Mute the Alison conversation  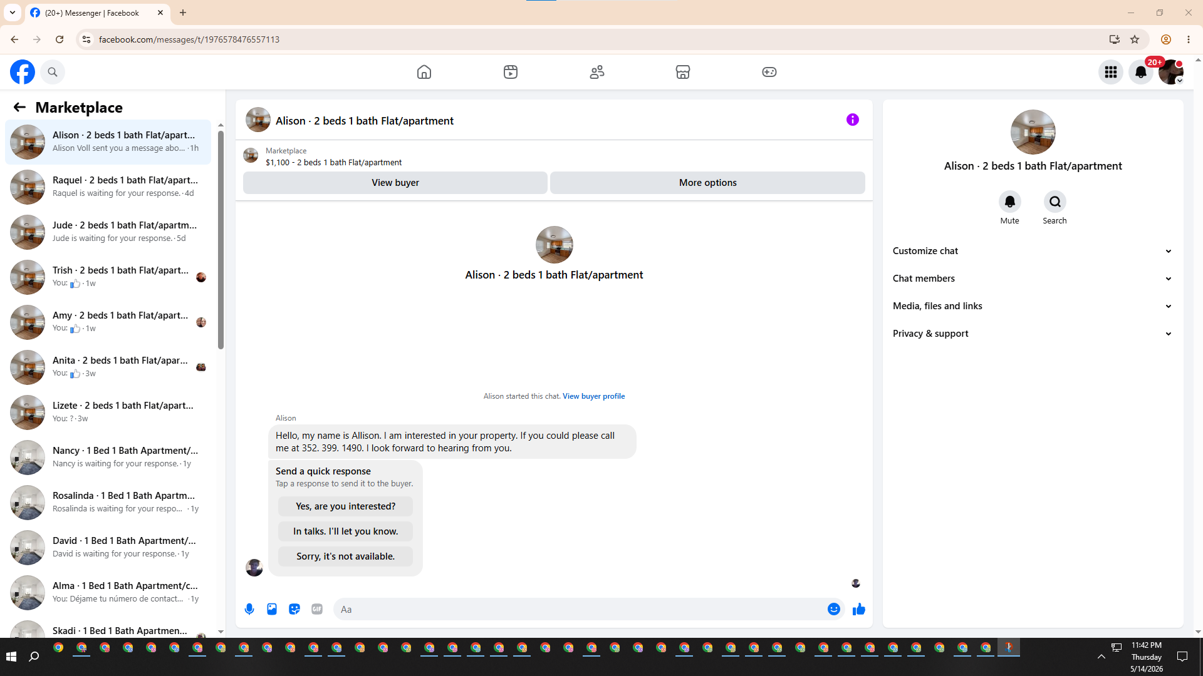1010,202
